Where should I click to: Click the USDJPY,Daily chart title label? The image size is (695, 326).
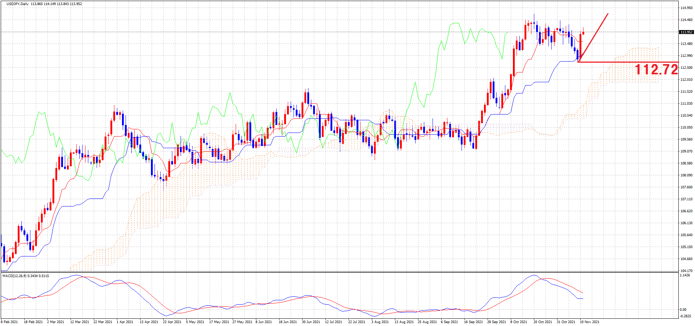[17, 4]
